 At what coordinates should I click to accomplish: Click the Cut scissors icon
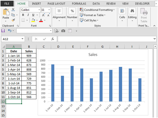click(x=13, y=10)
